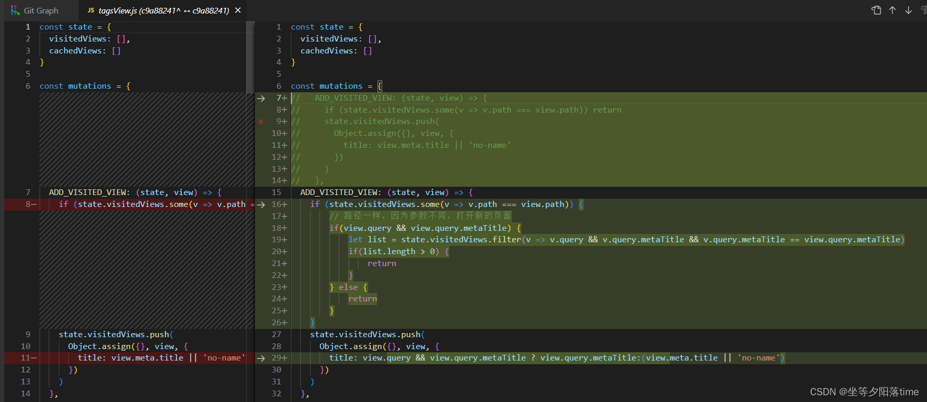Click the Open File icon in editor toolbar
The height and width of the screenshot is (402, 927).
[x=876, y=10]
